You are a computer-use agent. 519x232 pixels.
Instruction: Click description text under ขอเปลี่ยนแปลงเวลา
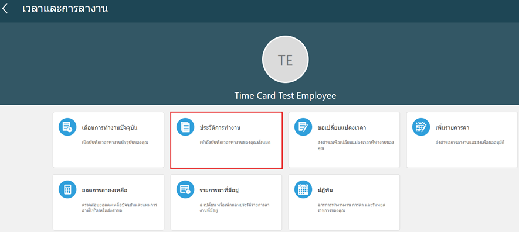(x=355, y=145)
